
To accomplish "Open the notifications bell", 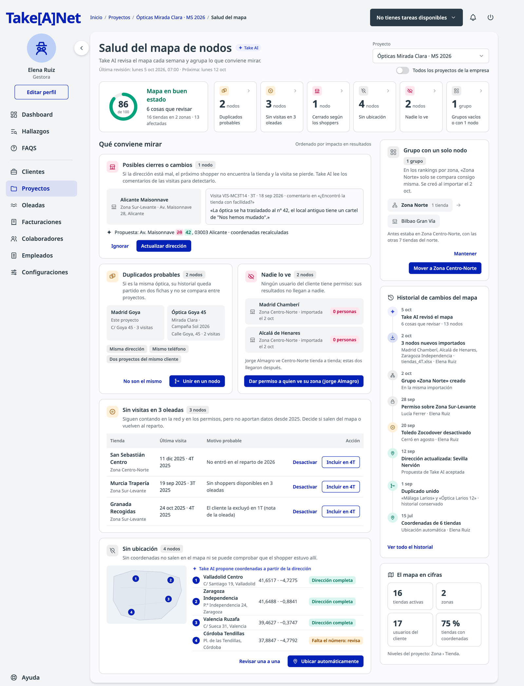I will point(473,17).
